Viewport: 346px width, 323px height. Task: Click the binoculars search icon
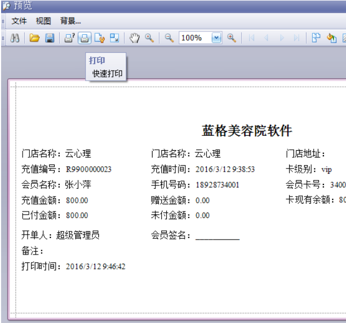pos(15,38)
